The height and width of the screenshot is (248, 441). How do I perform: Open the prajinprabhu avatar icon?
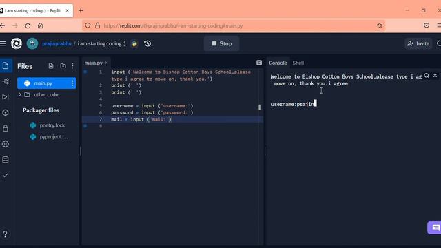click(32, 43)
